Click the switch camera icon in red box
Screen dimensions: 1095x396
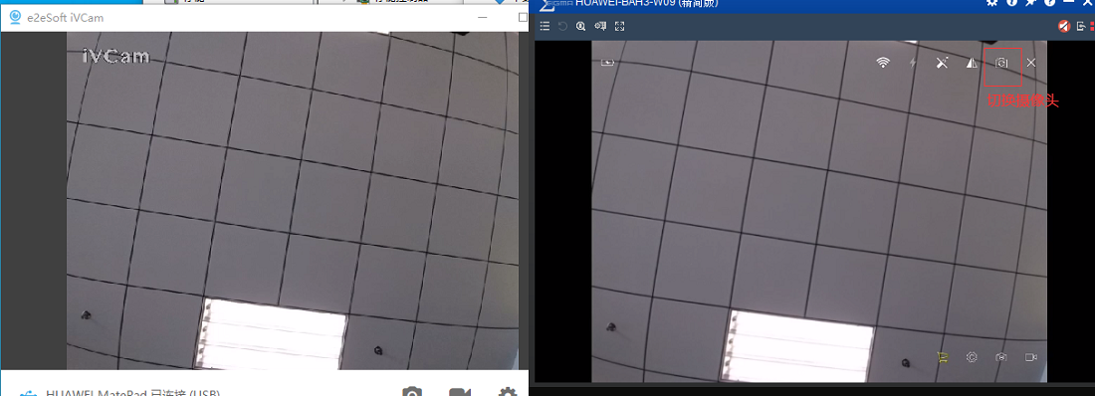pyautogui.click(x=1002, y=63)
